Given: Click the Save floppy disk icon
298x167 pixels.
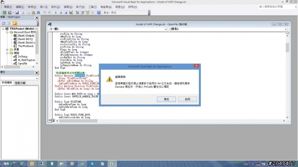Looking at the screenshot, I should [17, 13].
